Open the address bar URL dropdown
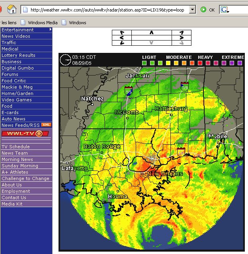The image size is (248, 254). click(193, 10)
